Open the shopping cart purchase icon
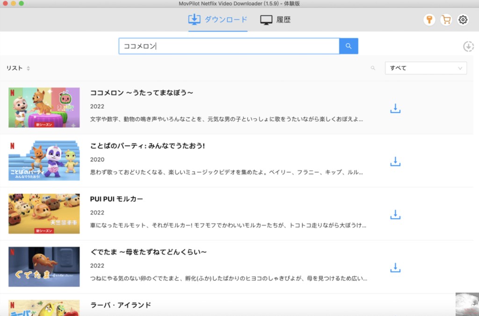The image size is (479, 316). [x=446, y=20]
